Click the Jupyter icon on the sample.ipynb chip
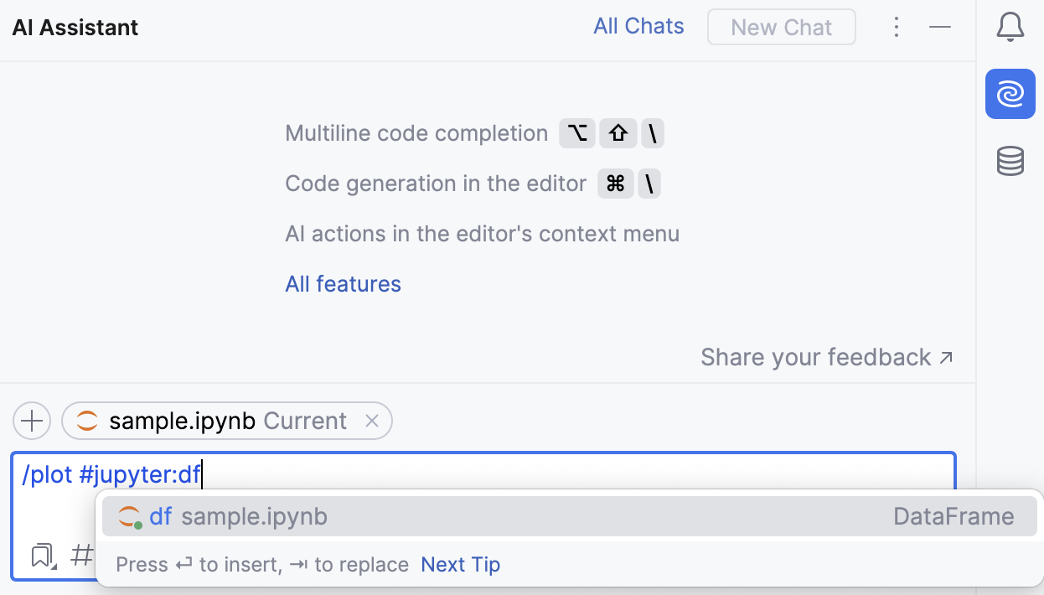The image size is (1044, 595). pyautogui.click(x=87, y=421)
